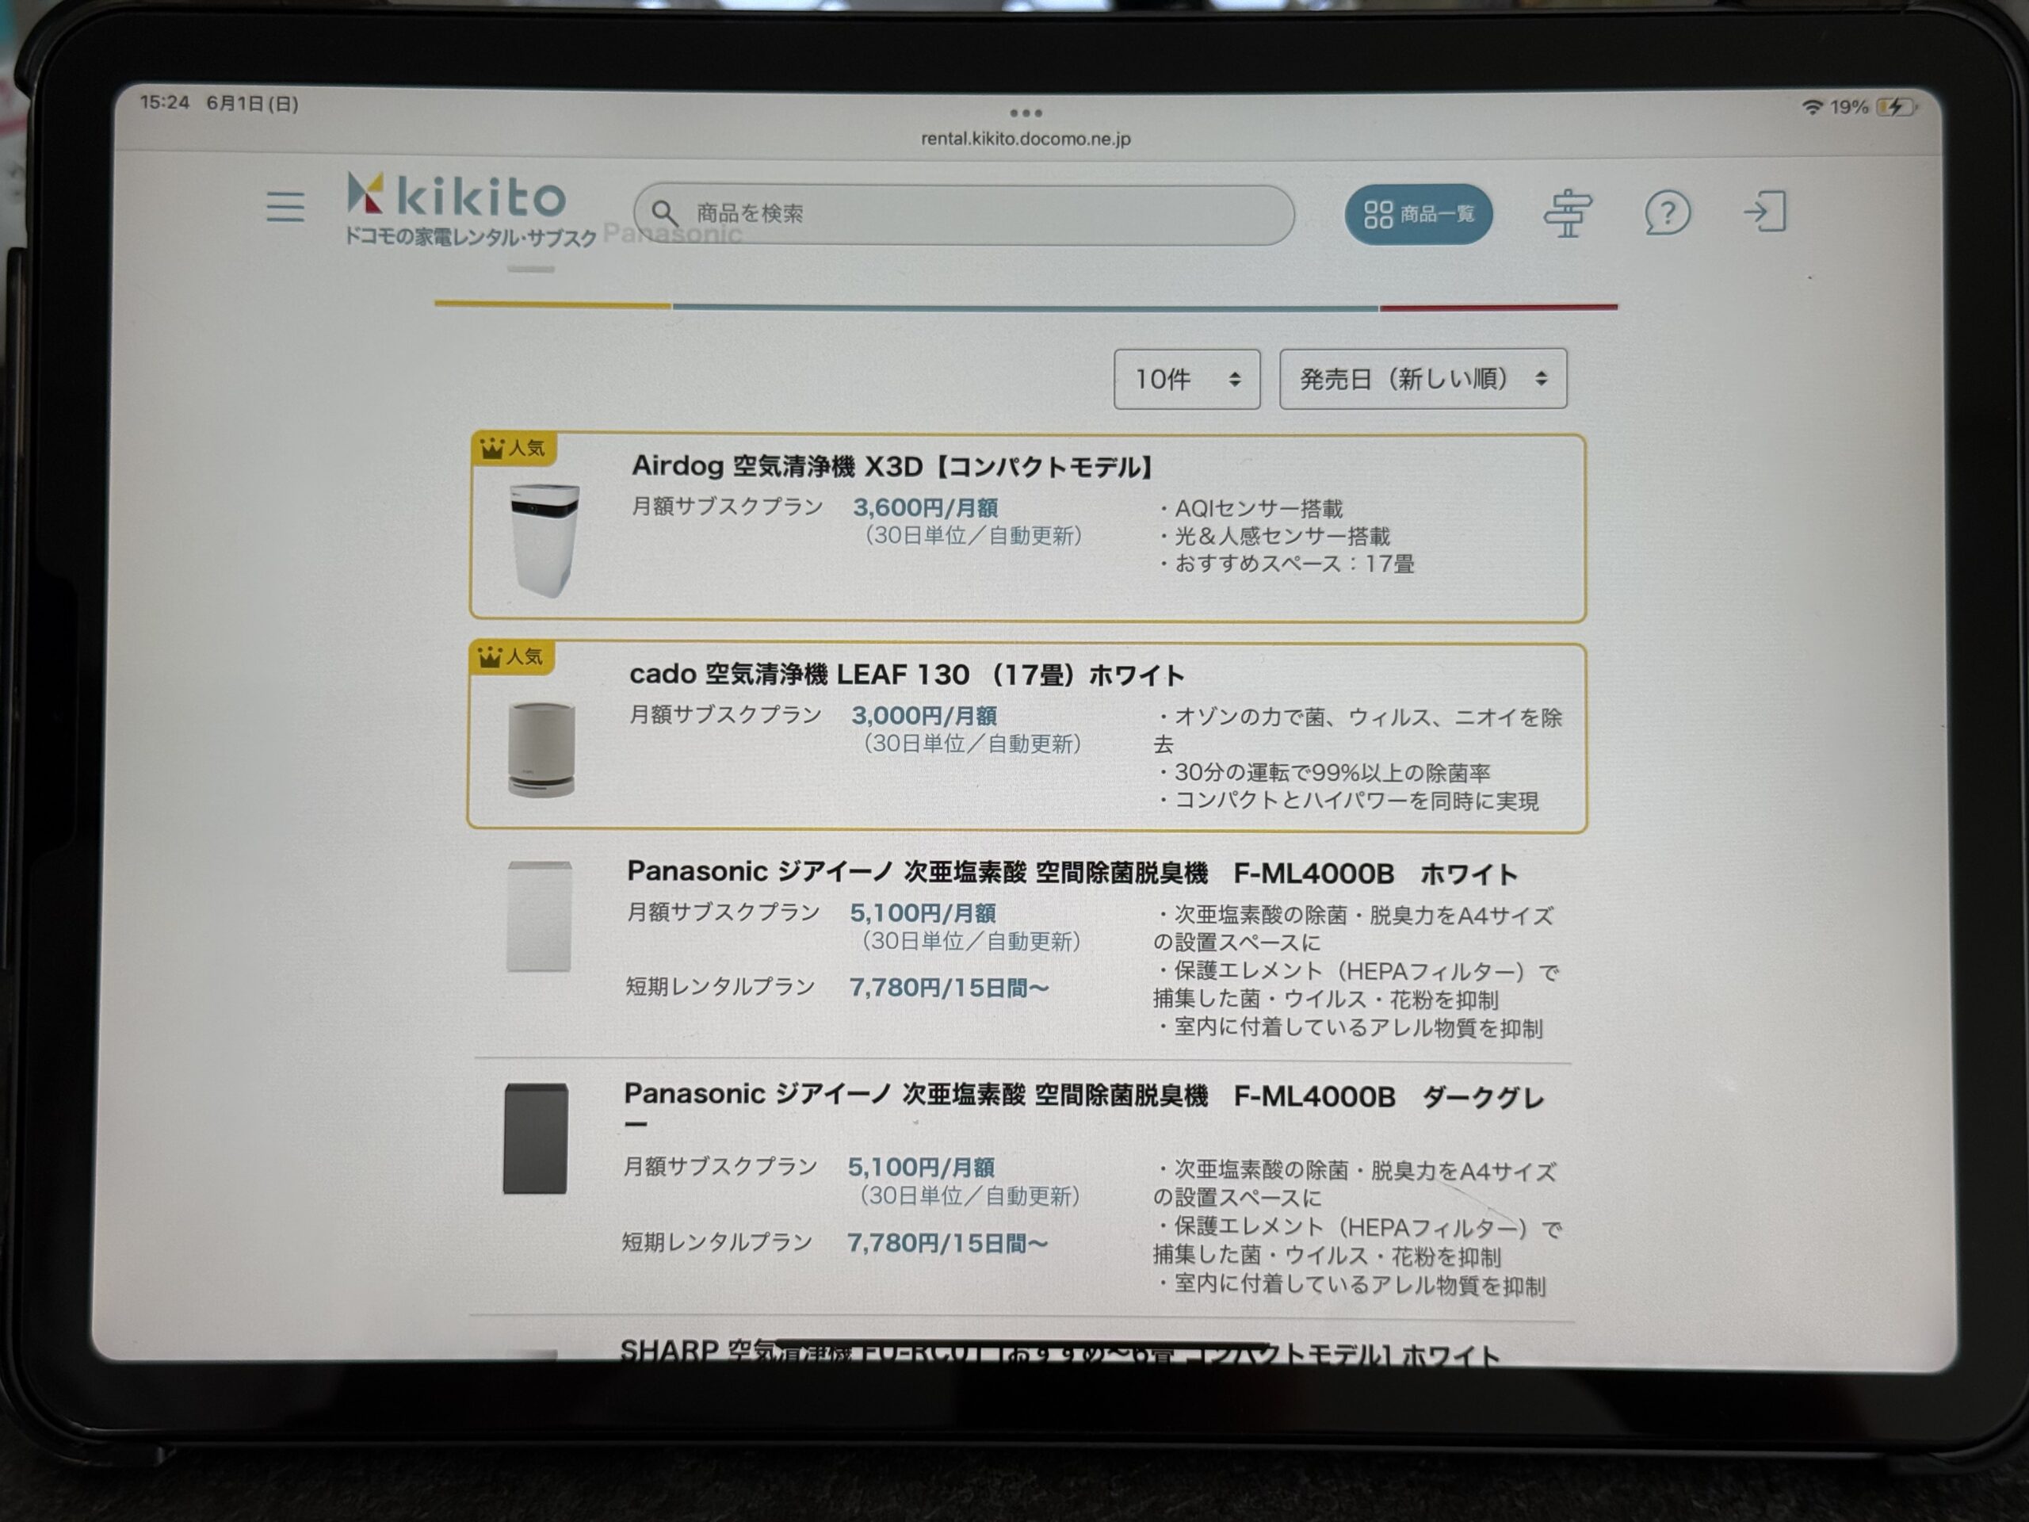Click 7,780円/15日間〜 on the ダークグレー ジアイーノ
The width and height of the screenshot is (2029, 1522).
point(946,1243)
